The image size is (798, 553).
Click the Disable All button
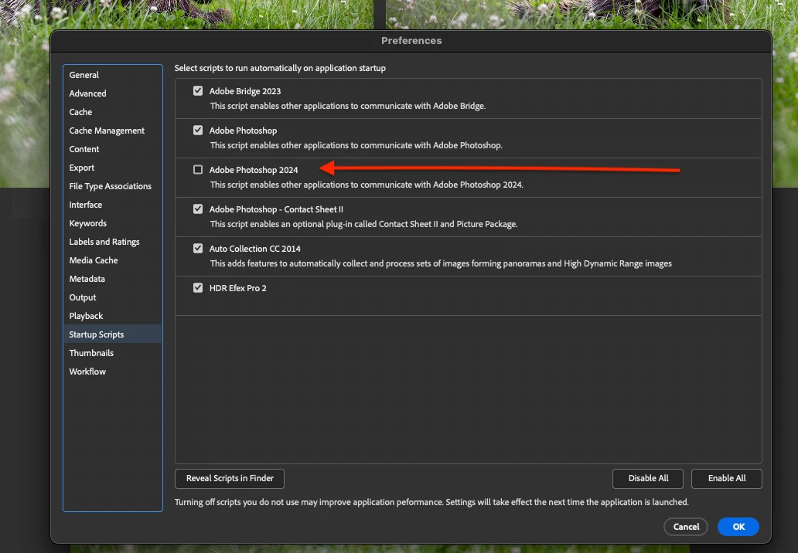click(648, 478)
